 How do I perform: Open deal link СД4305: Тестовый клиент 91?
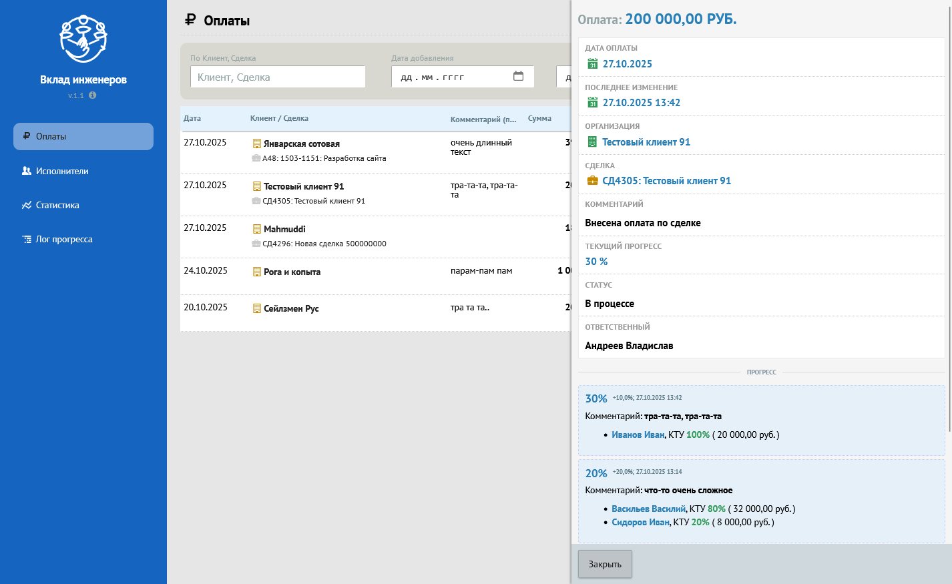[666, 181]
